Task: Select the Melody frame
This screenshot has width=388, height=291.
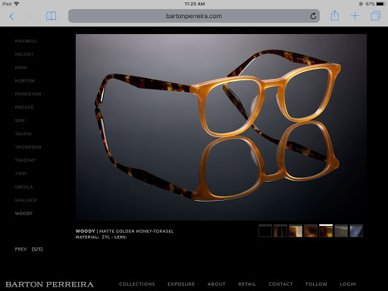Action: click(24, 55)
